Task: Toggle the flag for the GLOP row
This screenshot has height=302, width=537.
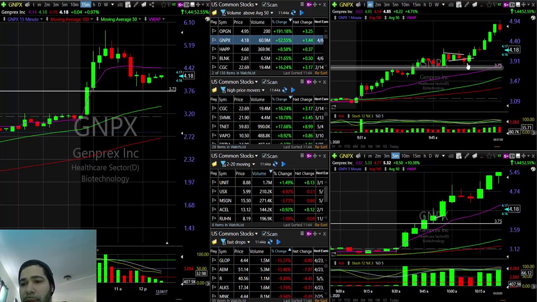Action: click(x=214, y=260)
